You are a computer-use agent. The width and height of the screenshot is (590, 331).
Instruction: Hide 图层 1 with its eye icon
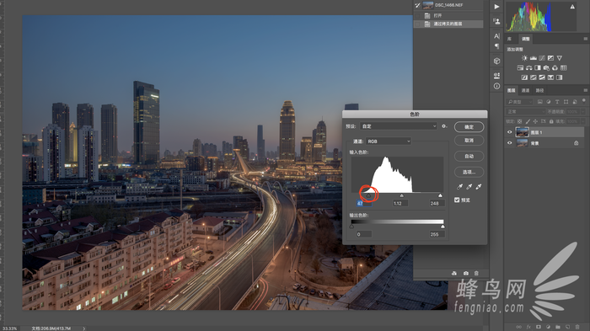click(x=509, y=132)
